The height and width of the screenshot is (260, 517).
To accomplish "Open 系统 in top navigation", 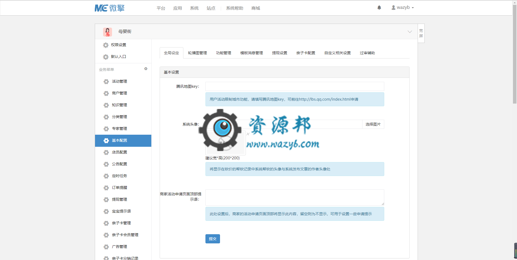I will 194,8.
